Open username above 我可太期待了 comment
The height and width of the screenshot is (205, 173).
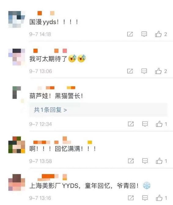point(50,51)
